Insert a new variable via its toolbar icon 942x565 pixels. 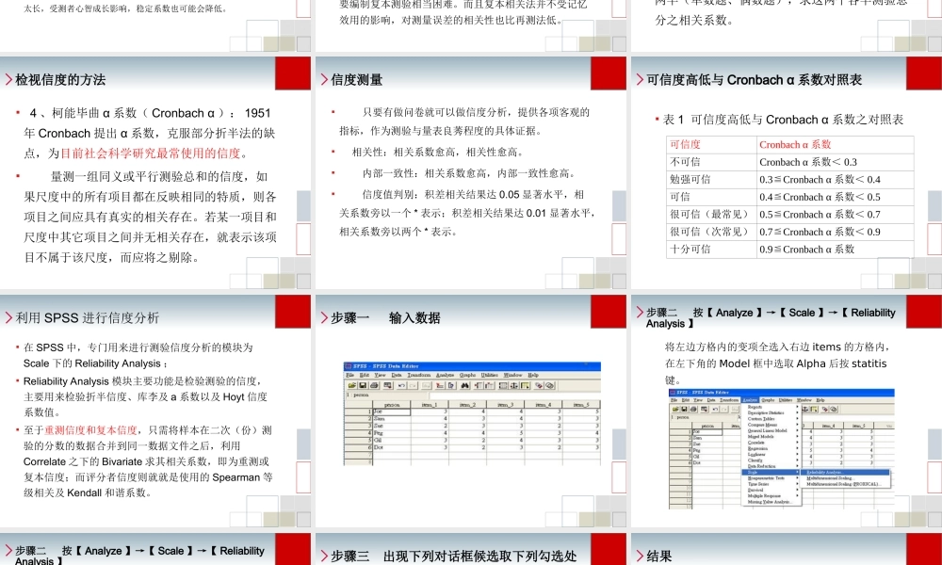coord(488,385)
